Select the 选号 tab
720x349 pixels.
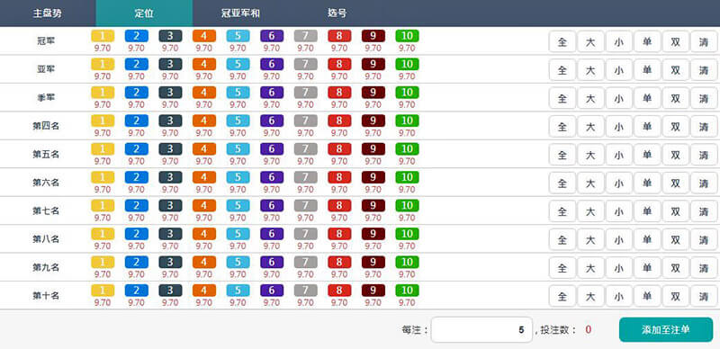337,13
